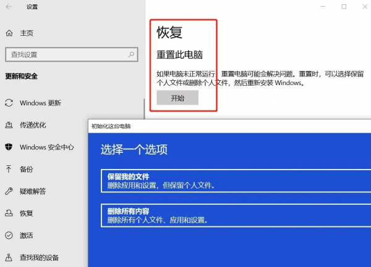The image size is (371, 267).
Task: Go to Windows 安全中心
Action: pos(46,147)
